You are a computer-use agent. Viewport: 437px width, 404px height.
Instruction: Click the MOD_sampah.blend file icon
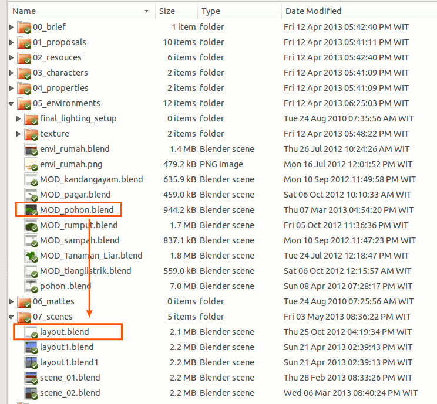tap(31, 241)
